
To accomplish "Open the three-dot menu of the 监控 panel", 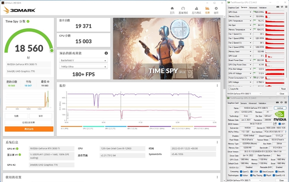I will pyautogui.click(x=217, y=86).
